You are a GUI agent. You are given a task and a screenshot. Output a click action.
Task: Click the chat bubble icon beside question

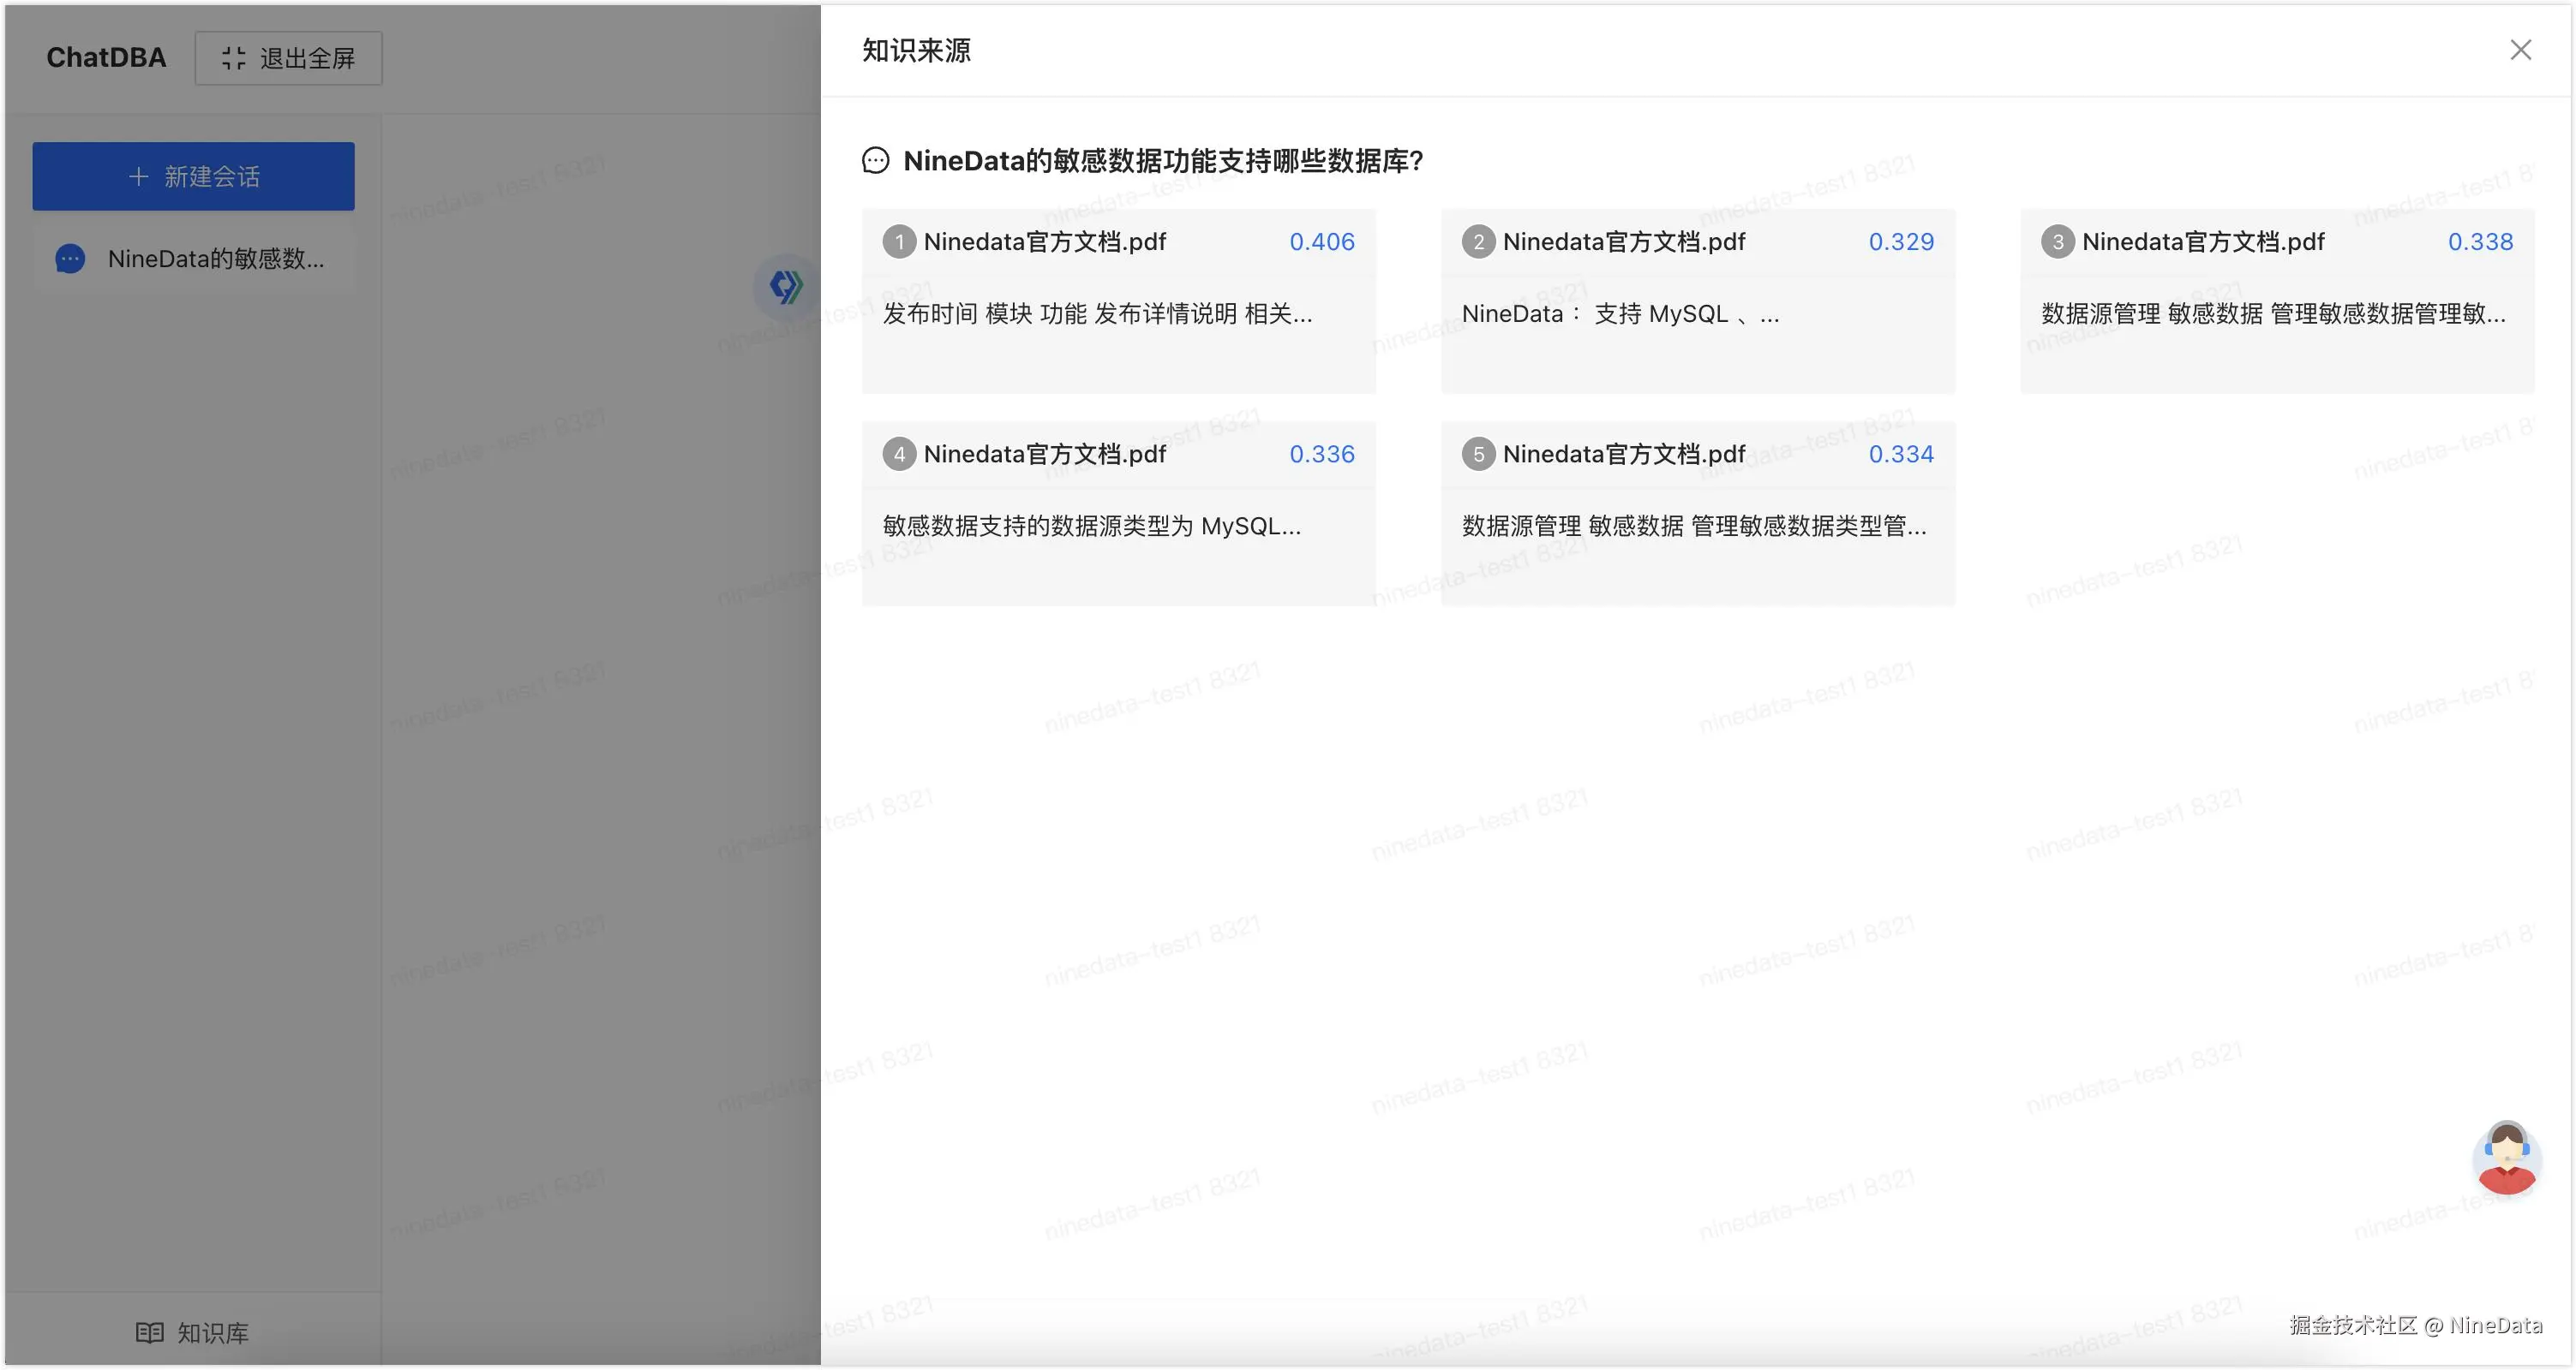(875, 161)
